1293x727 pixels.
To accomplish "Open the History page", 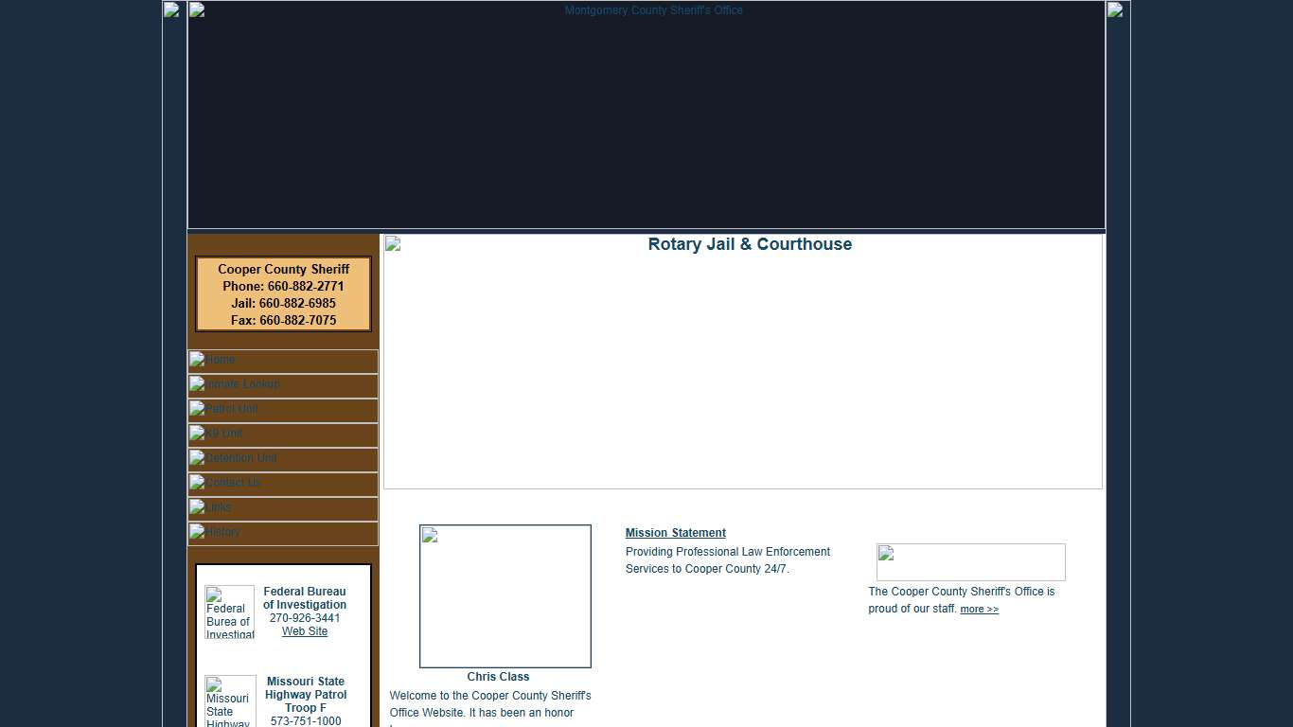I will coord(282,533).
